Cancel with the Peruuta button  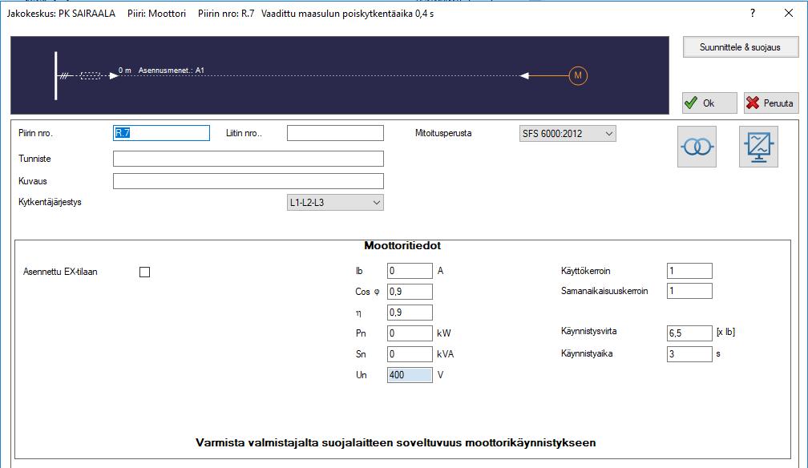click(x=771, y=103)
